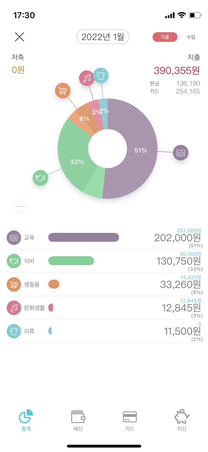The image size is (208, 452).
Task: Open the 자산 piggy bank tab
Action: [x=182, y=420]
